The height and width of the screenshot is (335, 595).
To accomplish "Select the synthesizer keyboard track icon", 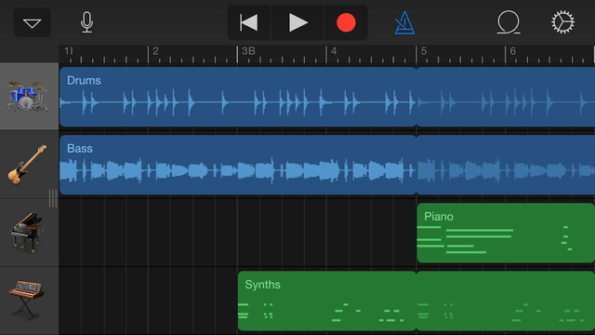I will [26, 300].
